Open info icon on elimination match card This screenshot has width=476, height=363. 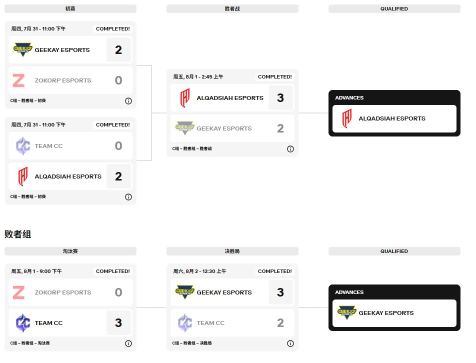[128, 343]
